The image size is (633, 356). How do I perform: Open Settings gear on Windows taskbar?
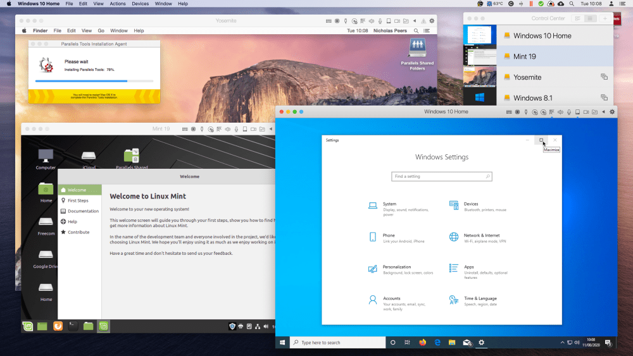tap(481, 342)
